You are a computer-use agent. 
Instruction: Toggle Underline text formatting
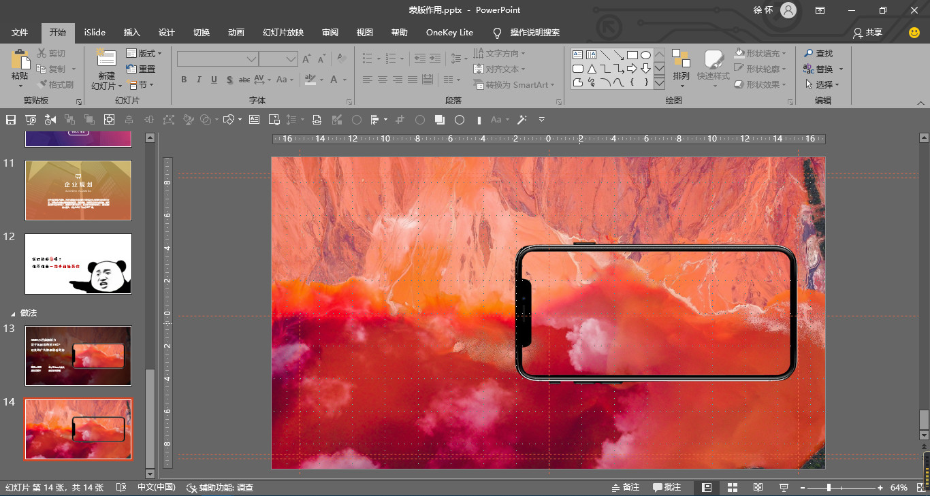coord(214,80)
